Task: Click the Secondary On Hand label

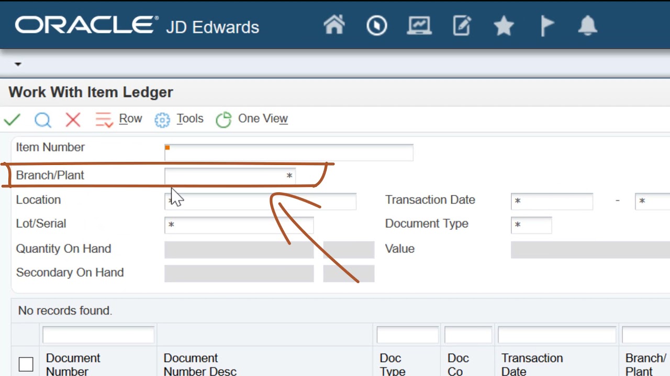Action: pos(70,273)
